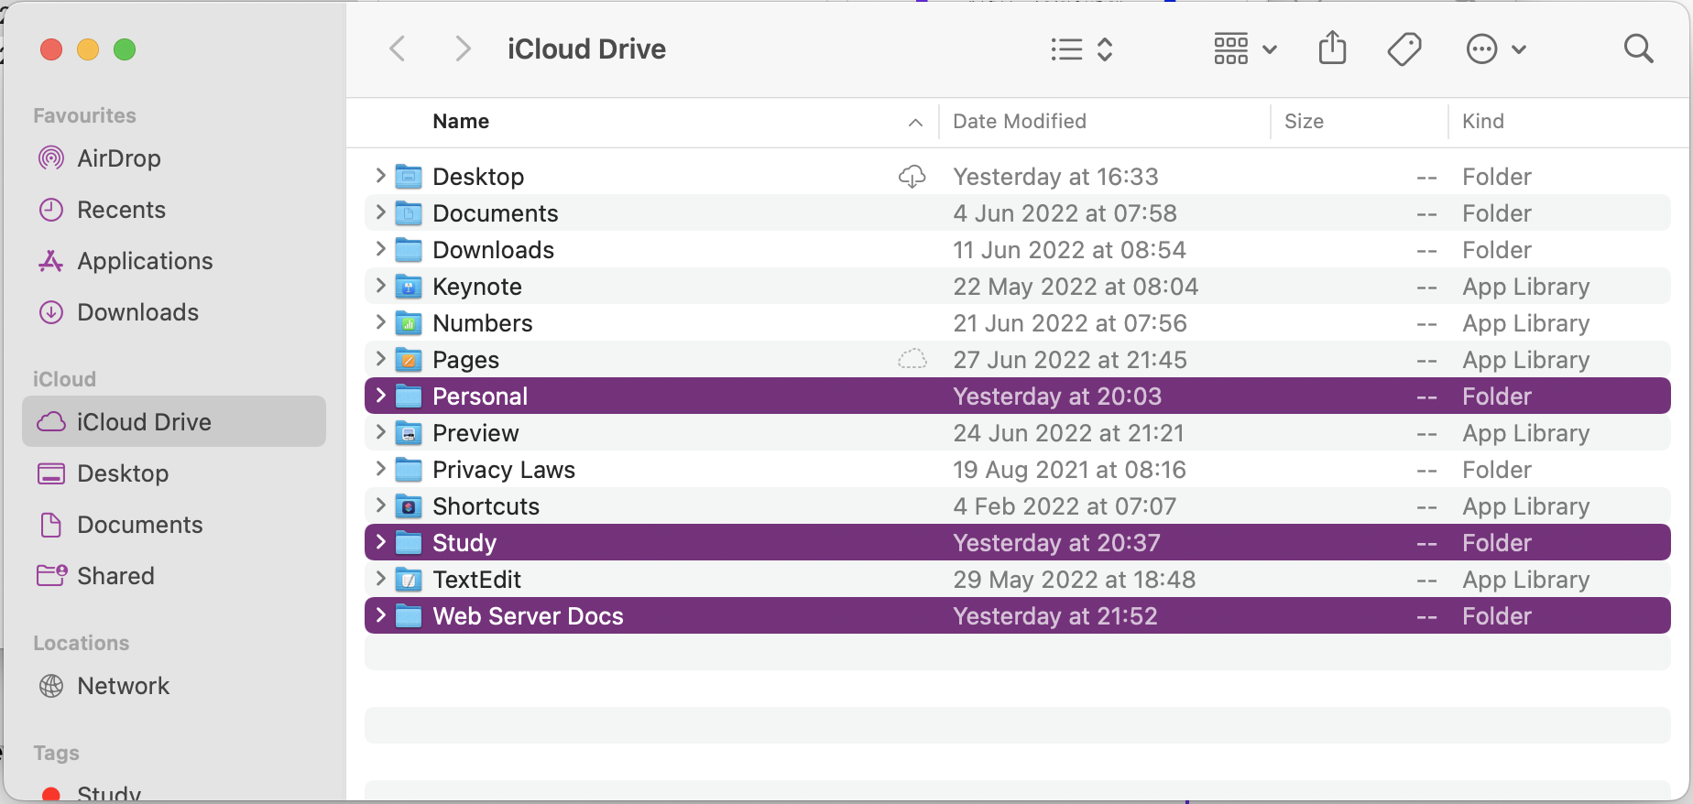Screen dimensions: 1693x804
Task: Expand the Documents folder row
Action: 380,212
